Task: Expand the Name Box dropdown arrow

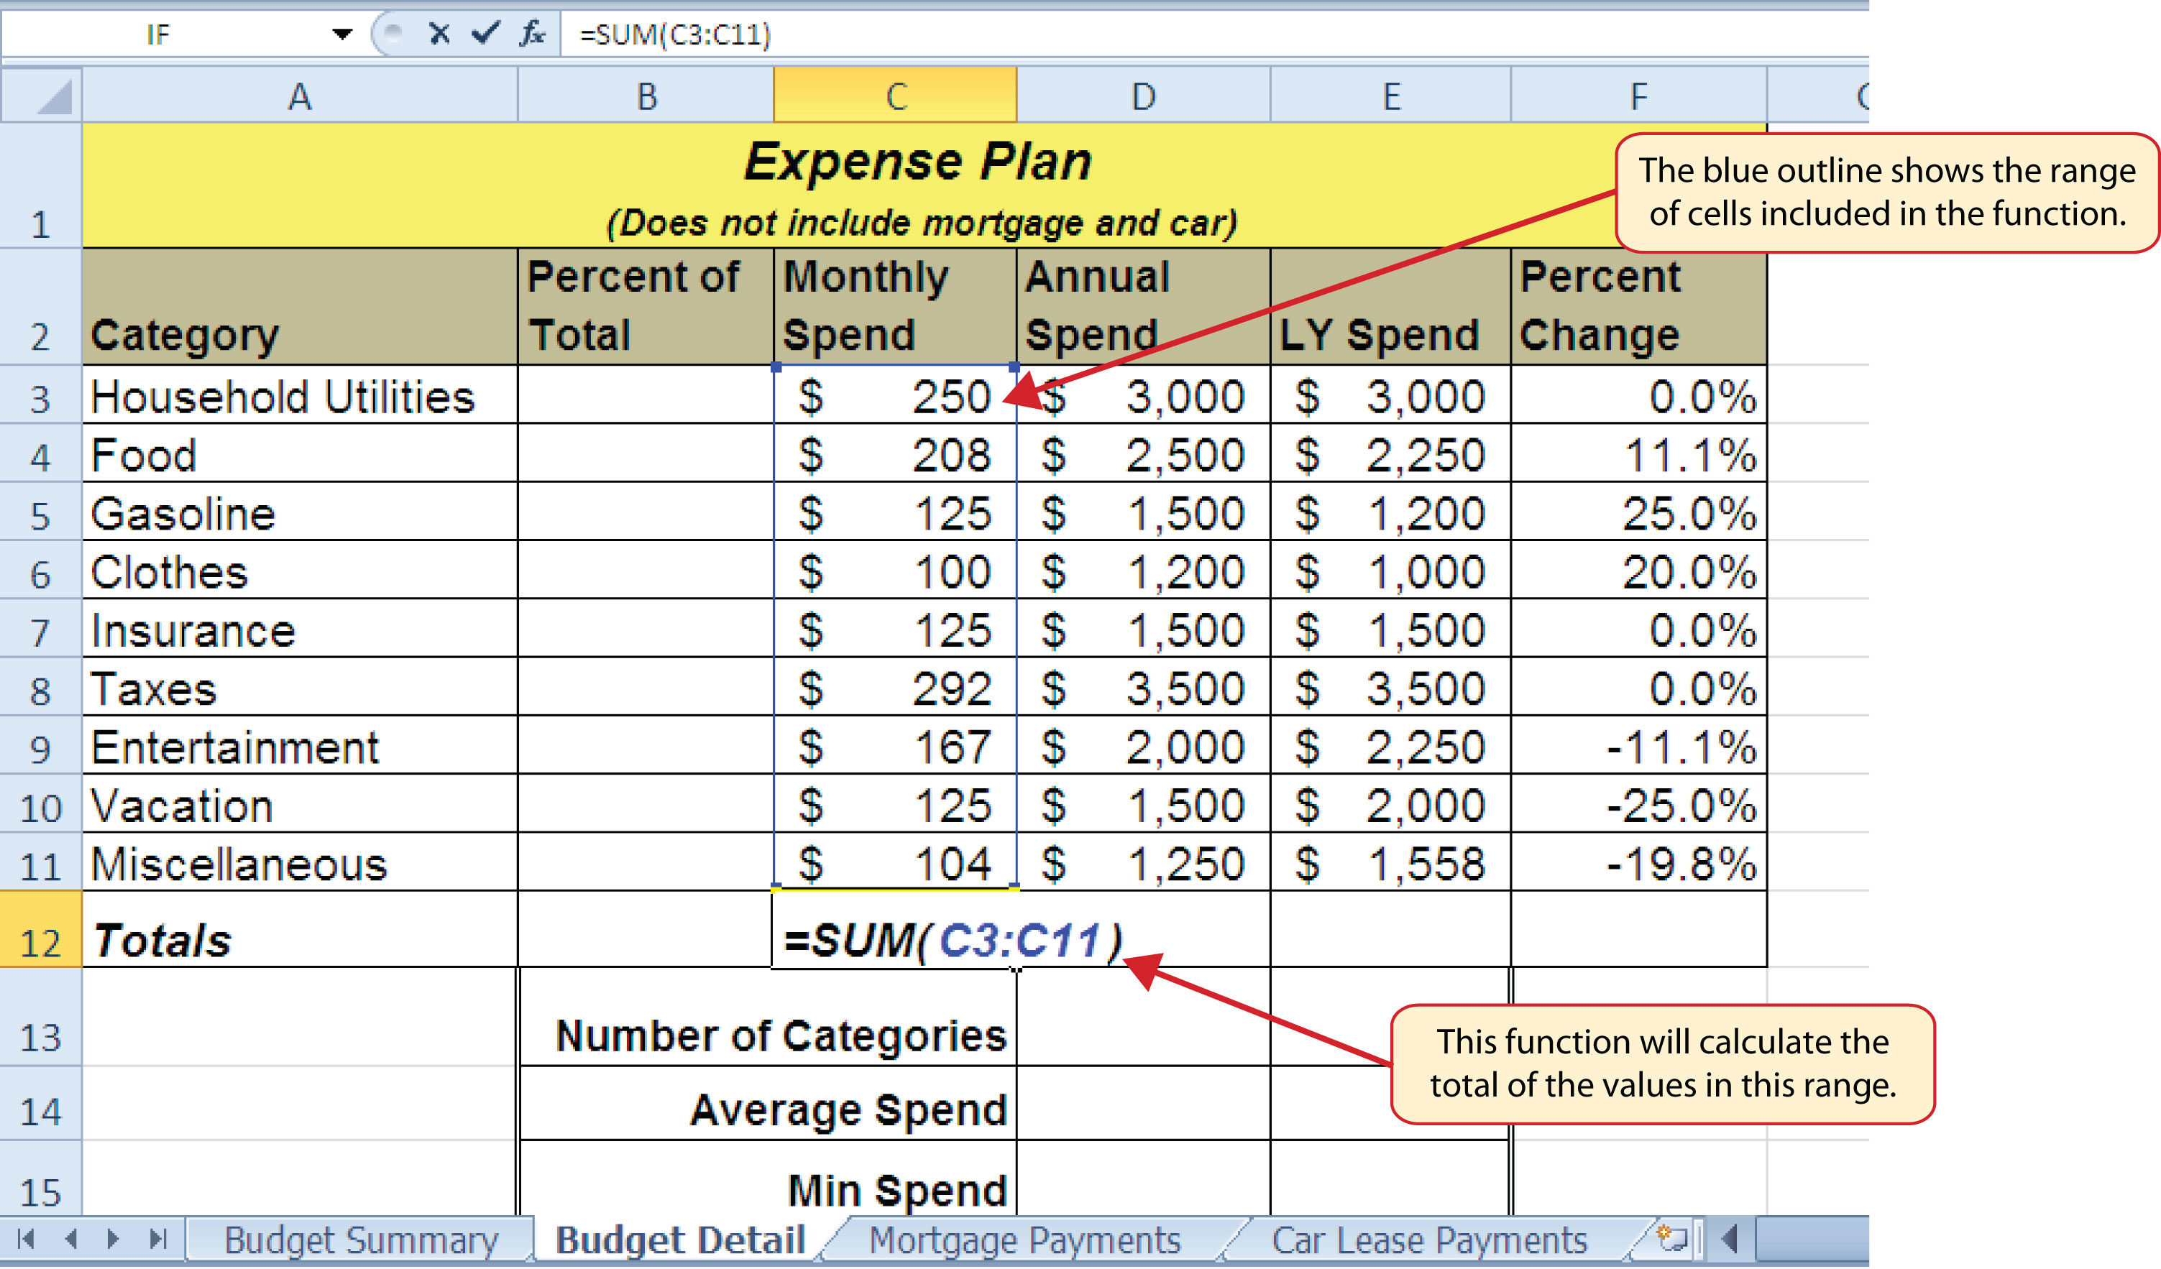Action: click(x=342, y=34)
